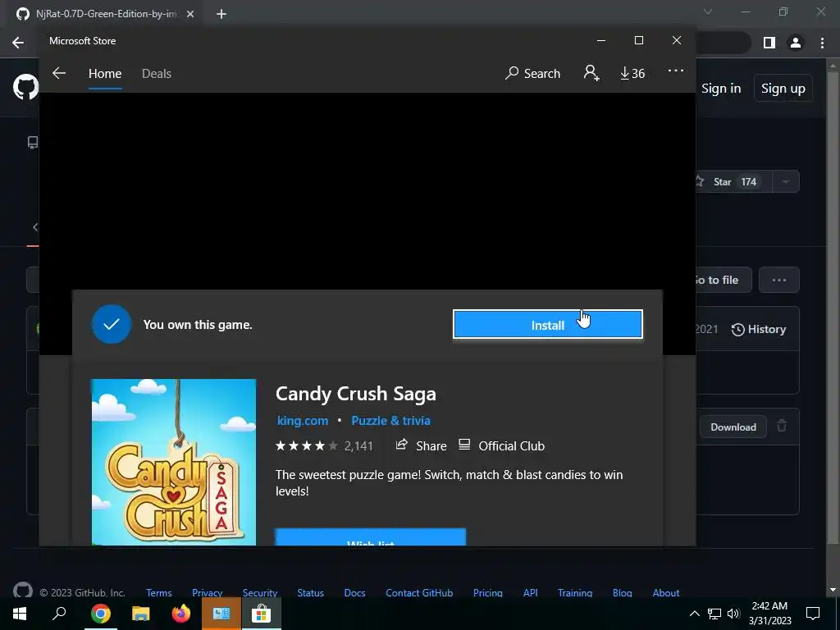The width and height of the screenshot is (840, 630).
Task: Open Search in Microsoft Store
Action: point(532,73)
